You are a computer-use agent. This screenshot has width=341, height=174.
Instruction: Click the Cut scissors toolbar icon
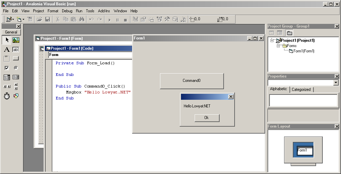(x=58, y=20)
